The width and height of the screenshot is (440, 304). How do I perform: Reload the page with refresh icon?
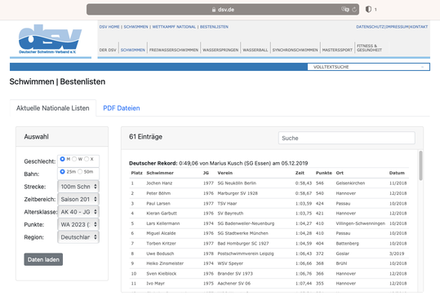(354, 10)
